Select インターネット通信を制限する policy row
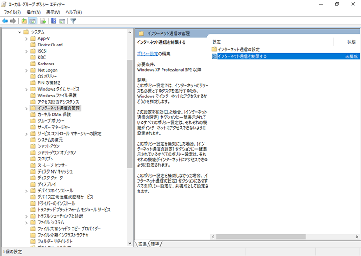The height and width of the screenshot is (256, 361). point(286,56)
